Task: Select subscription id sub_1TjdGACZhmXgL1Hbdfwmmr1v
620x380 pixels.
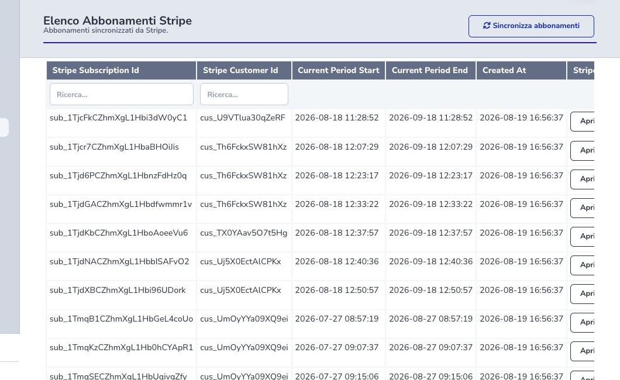Action: (120, 204)
